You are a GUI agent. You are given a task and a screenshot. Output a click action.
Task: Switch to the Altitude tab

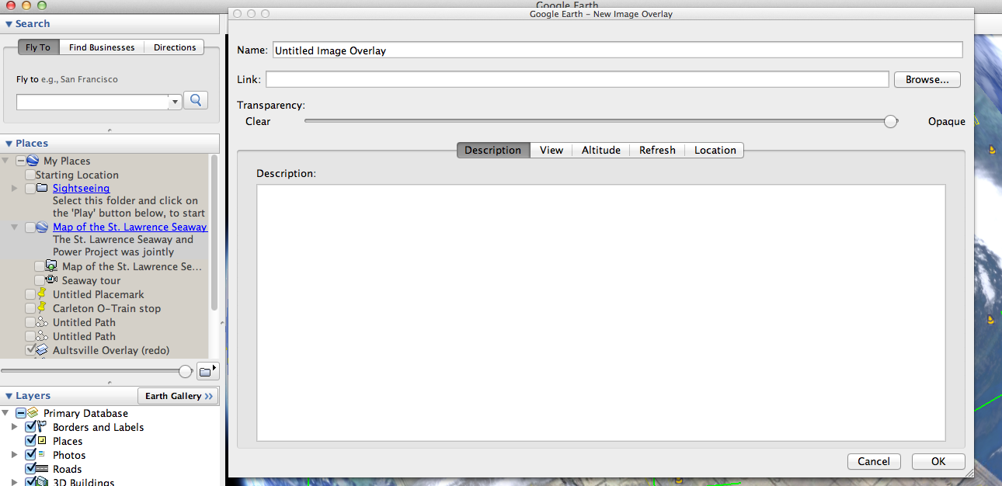600,150
